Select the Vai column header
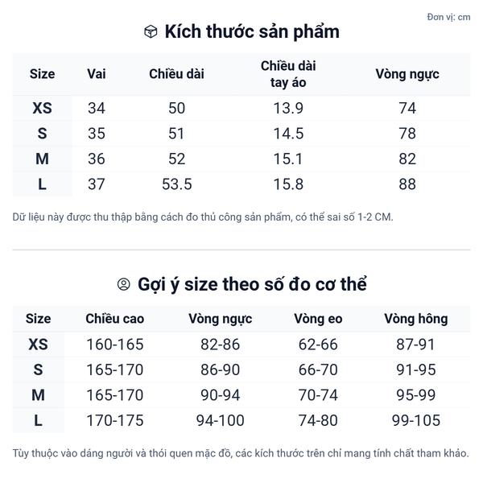 point(97,74)
